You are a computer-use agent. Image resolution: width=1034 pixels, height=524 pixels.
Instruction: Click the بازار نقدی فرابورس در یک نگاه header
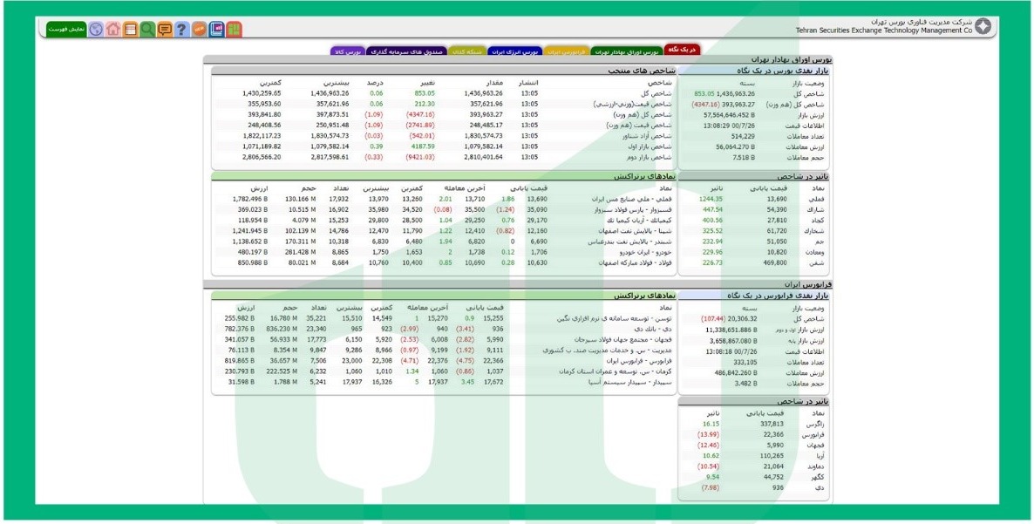pos(754,296)
